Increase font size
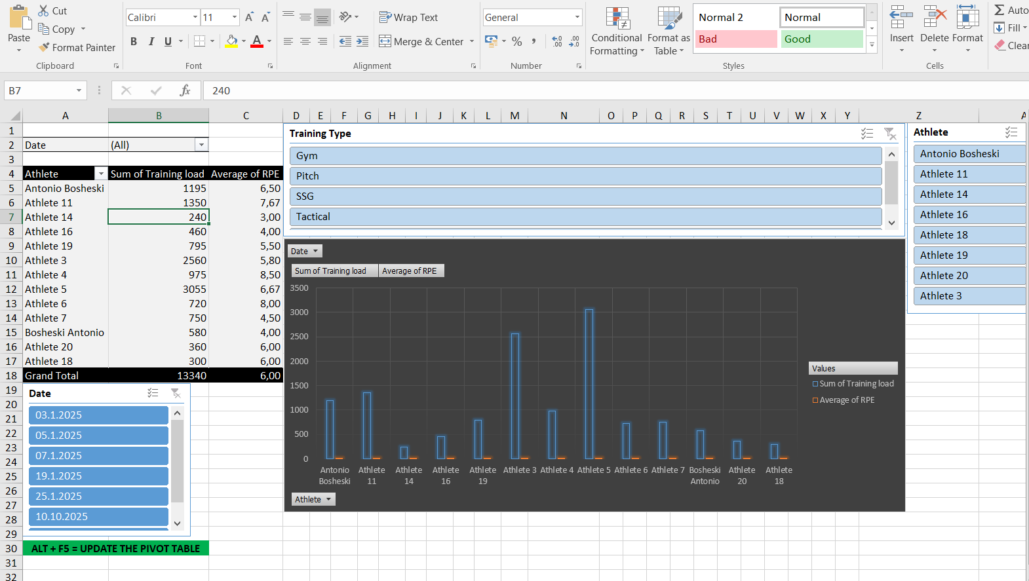 249,17
